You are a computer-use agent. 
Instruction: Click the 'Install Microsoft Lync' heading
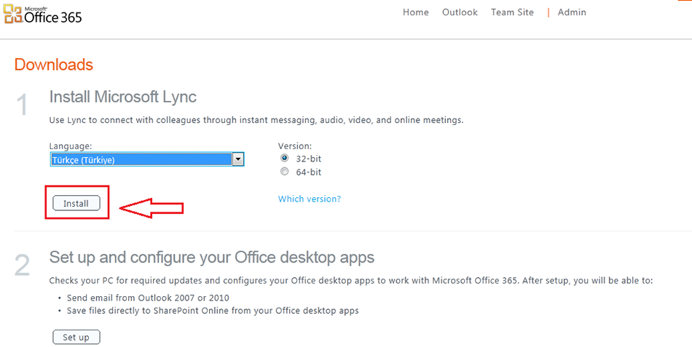point(122,97)
